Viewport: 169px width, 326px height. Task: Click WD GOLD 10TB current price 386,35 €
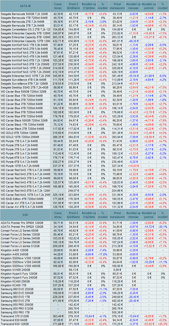(58, 137)
